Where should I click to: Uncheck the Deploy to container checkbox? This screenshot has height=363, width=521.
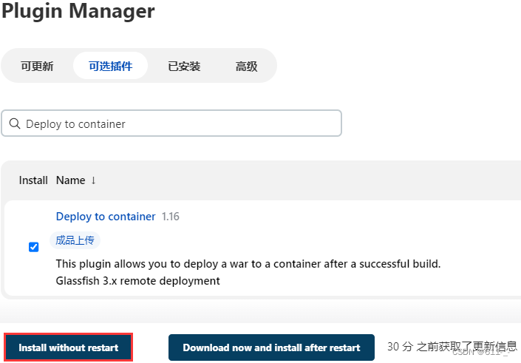33,247
